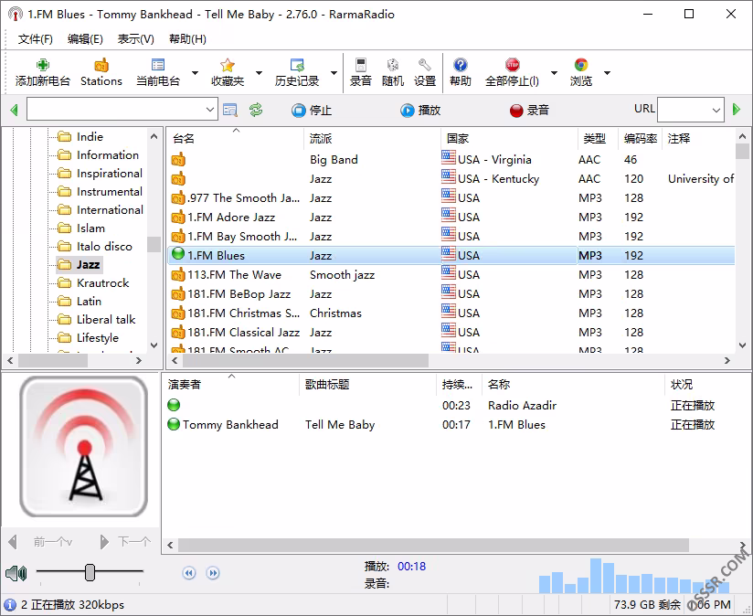The image size is (753, 616).
Task: Click the Stop All (全部停止) icon
Action: click(x=513, y=65)
